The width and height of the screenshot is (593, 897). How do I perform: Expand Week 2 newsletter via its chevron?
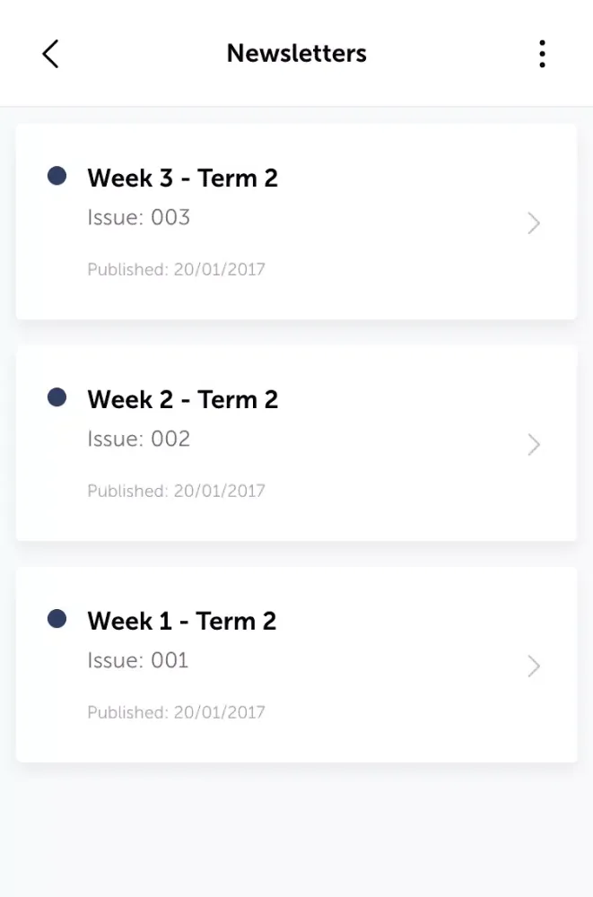point(534,444)
